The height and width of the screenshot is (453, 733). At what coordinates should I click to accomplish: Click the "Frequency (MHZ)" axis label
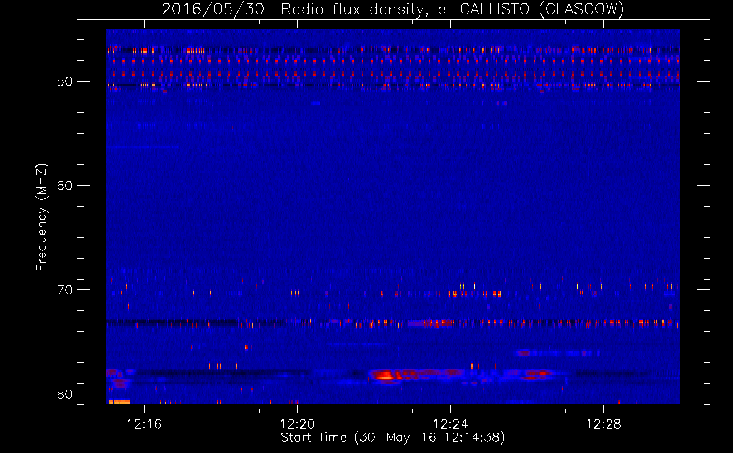coord(41,218)
